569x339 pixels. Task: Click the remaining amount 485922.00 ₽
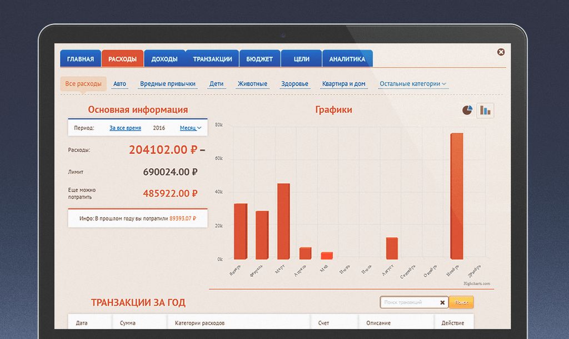point(170,194)
